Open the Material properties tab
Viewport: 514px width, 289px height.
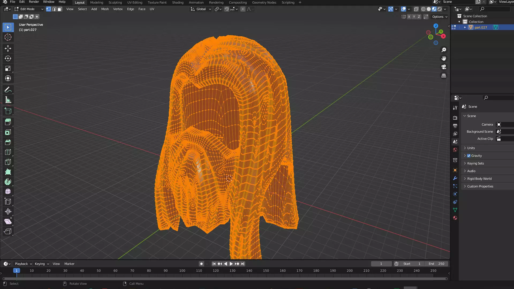tap(455, 218)
